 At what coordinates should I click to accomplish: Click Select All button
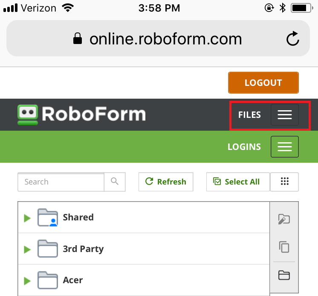(238, 182)
